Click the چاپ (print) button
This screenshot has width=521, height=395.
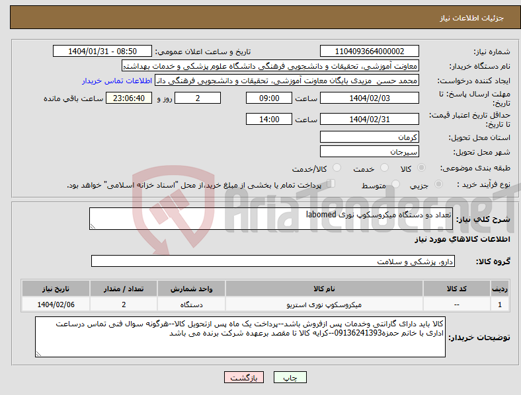290,377
